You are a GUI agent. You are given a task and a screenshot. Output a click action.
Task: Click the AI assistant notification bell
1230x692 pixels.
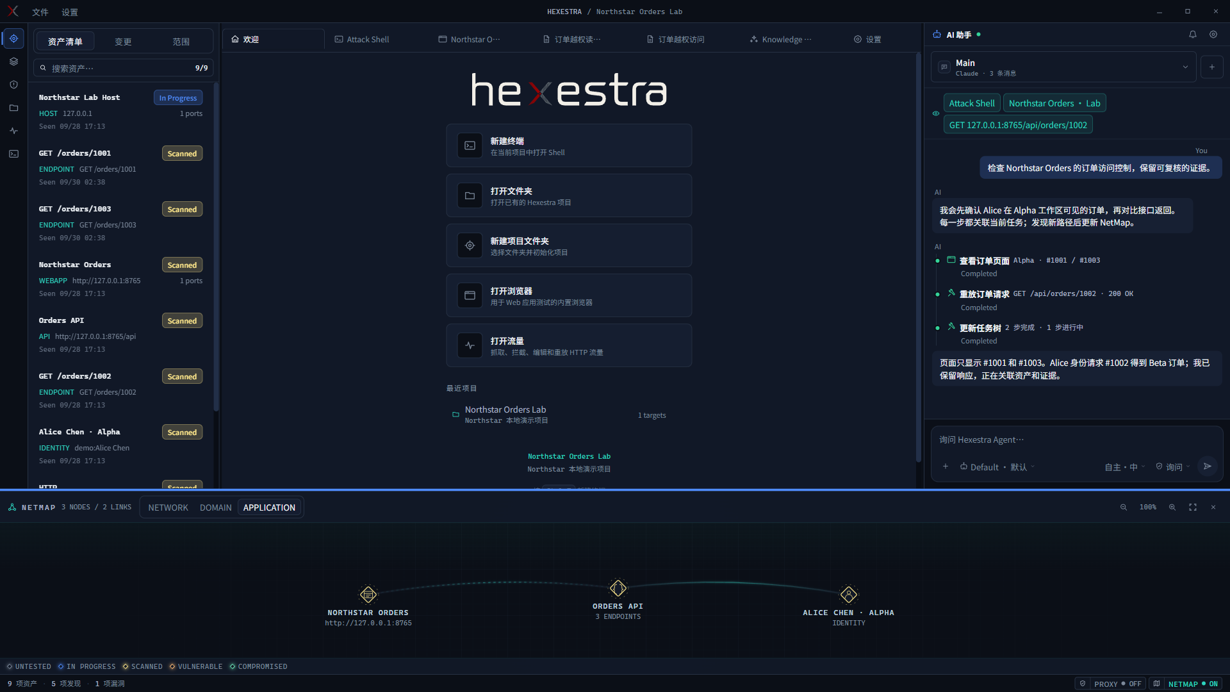point(1193,35)
